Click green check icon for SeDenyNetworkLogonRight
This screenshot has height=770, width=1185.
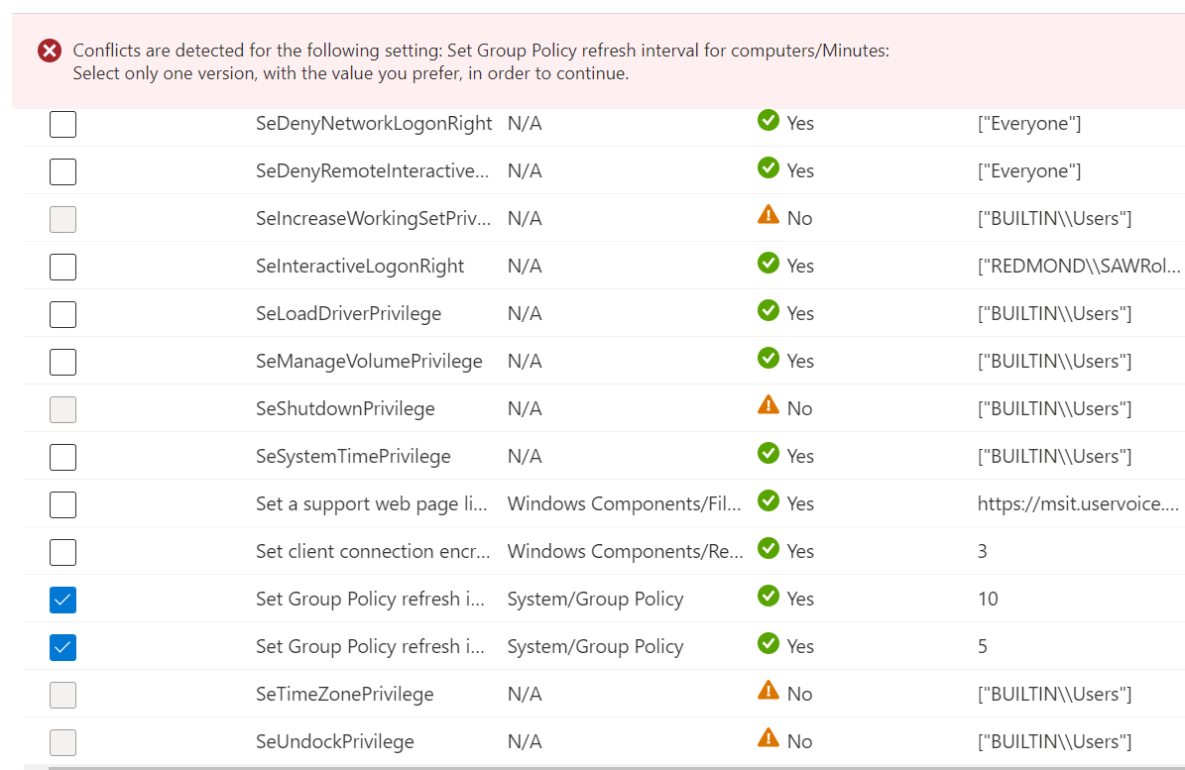click(768, 120)
